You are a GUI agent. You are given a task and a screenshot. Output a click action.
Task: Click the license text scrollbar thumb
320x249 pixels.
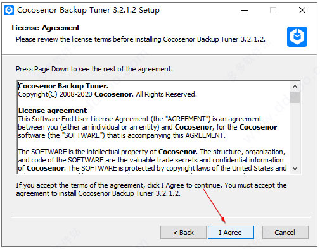coord(295,97)
